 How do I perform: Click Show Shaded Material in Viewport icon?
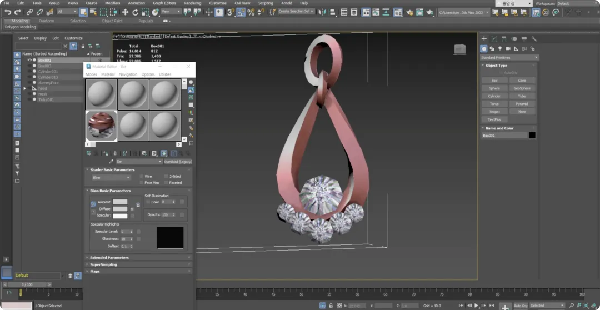(x=164, y=153)
